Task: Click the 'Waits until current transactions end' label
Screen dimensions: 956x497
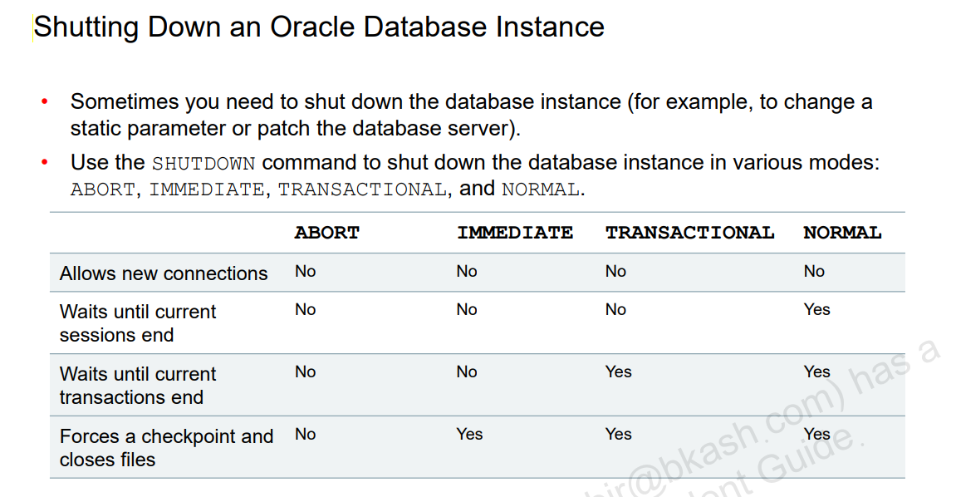Action: click(138, 386)
